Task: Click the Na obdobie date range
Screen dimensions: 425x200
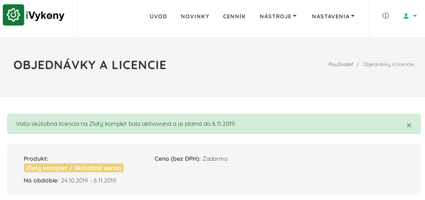Action: [x=88, y=180]
